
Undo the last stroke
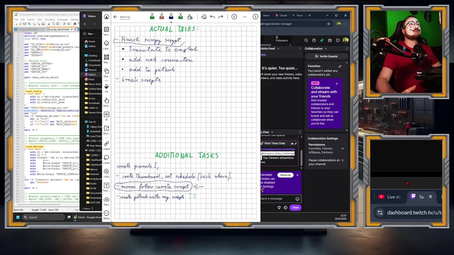click(212, 17)
